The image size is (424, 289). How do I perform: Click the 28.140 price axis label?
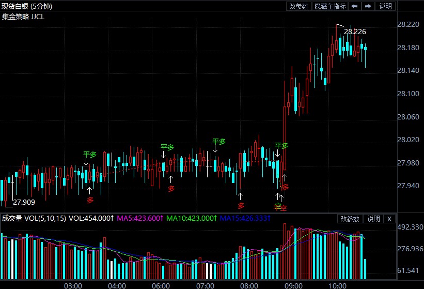pos(408,71)
